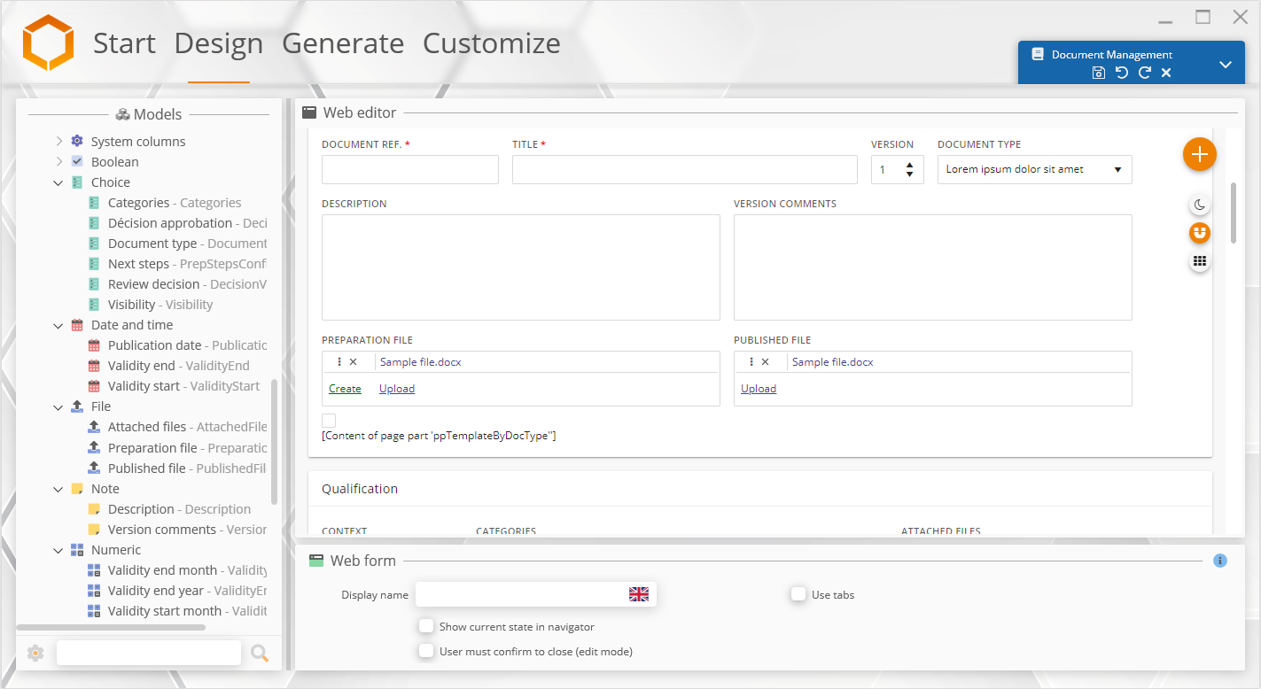
Task: Toggle dark mode with the moon icon
Action: [1200, 205]
